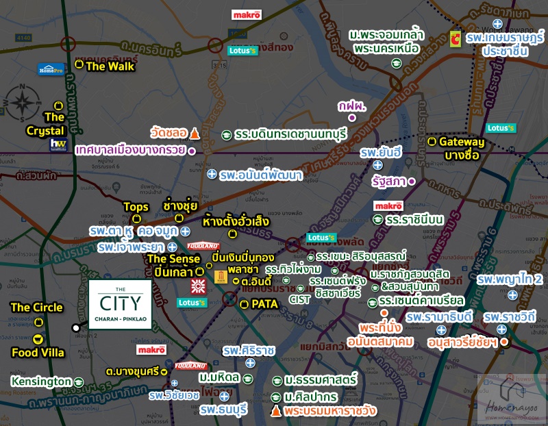Select the bag icon above Food Villa
The height and width of the screenshot is (426, 548).
click(x=38, y=339)
